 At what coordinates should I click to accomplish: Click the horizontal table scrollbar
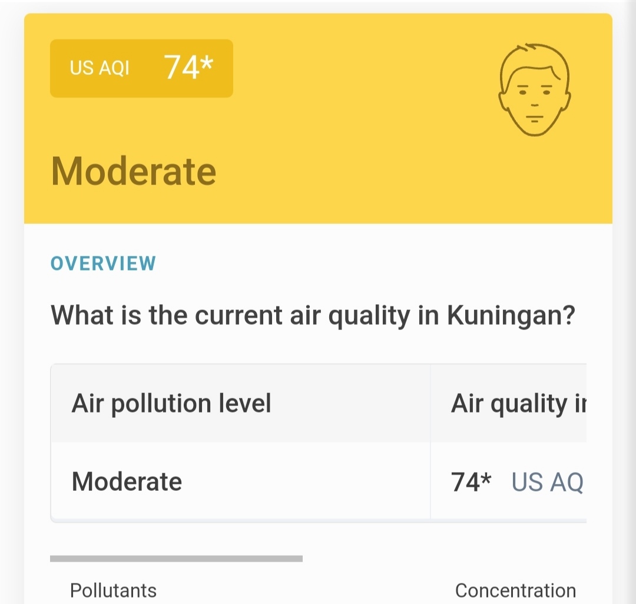coord(176,559)
